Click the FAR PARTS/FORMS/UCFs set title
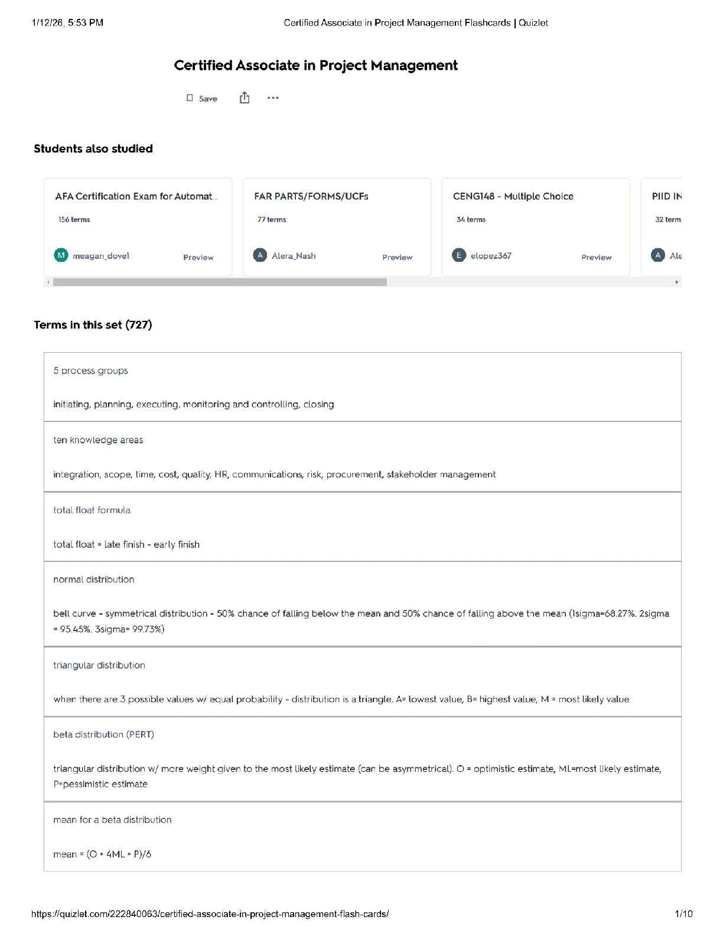The image size is (723, 936). 311,196
